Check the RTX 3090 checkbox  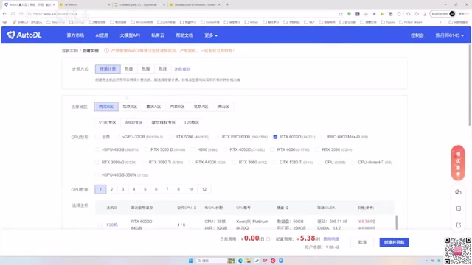[317, 149]
